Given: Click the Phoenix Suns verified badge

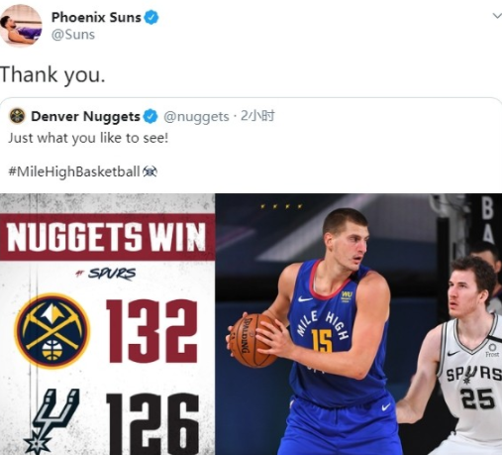Looking at the screenshot, I should [x=151, y=18].
